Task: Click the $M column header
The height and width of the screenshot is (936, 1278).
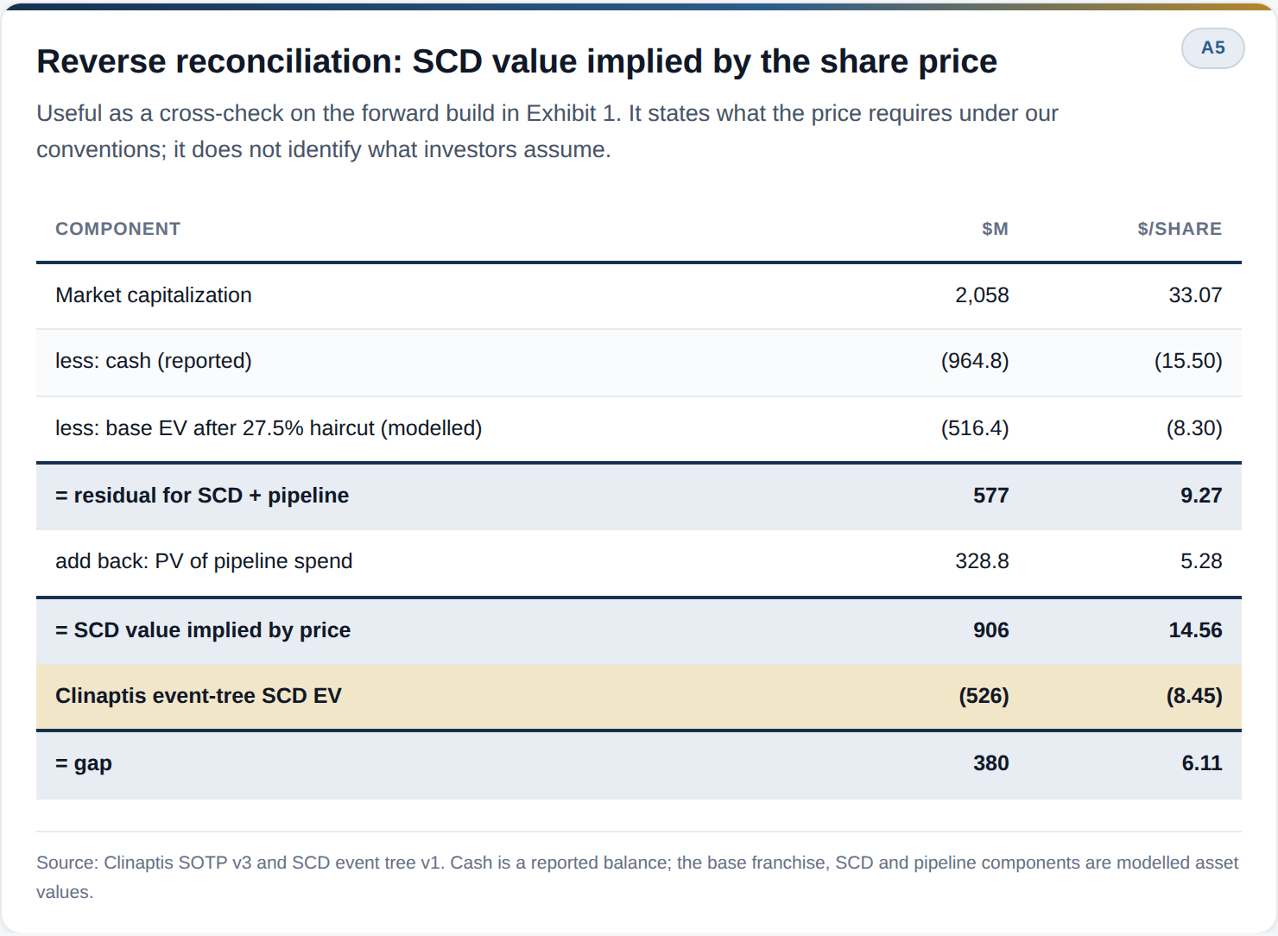Action: click(x=995, y=229)
